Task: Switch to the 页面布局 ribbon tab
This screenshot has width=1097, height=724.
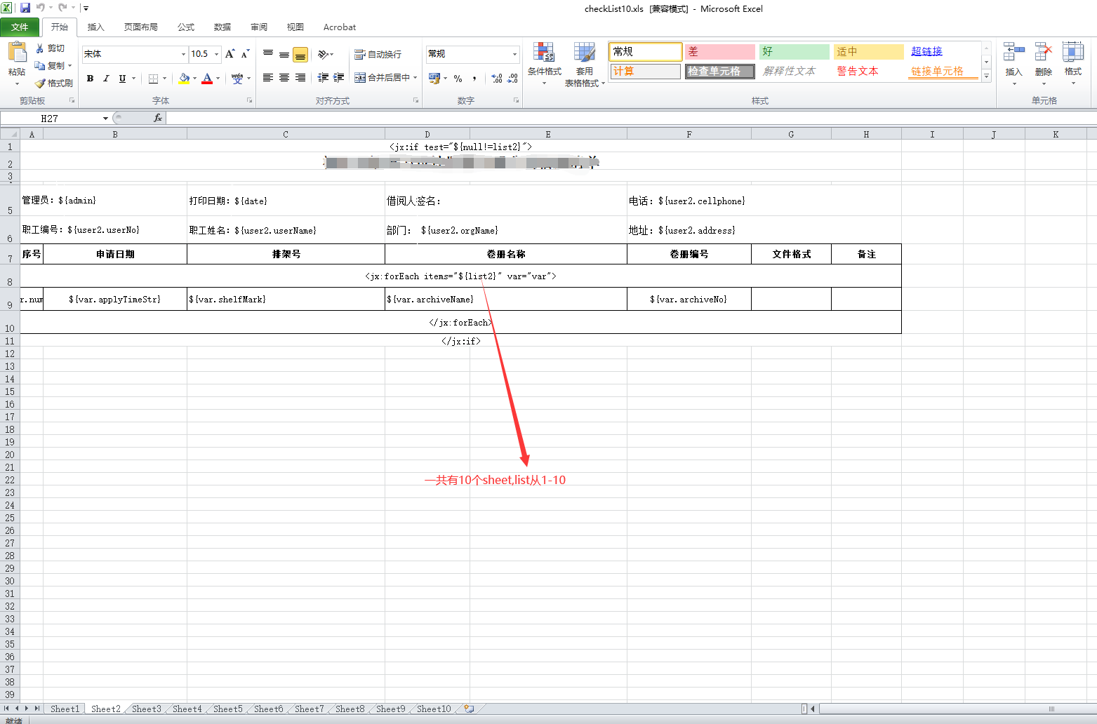Action: pyautogui.click(x=140, y=27)
